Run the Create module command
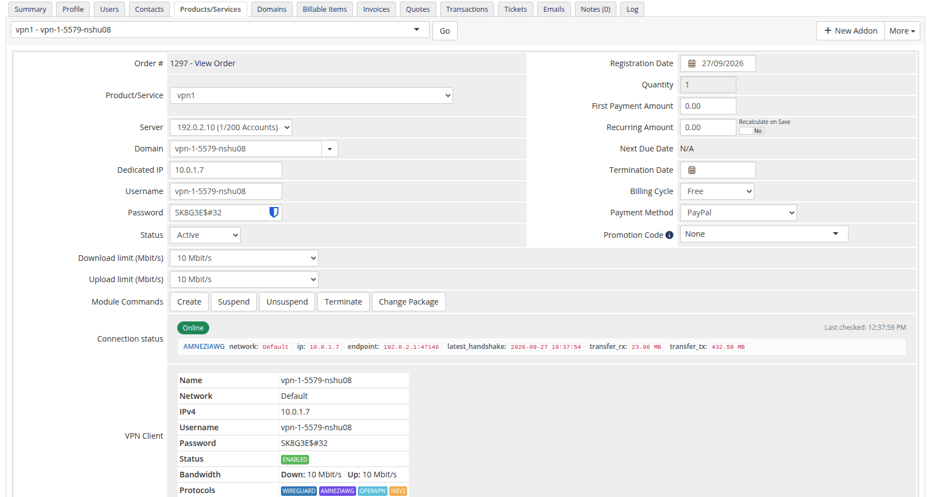The image size is (931, 497). (x=189, y=302)
